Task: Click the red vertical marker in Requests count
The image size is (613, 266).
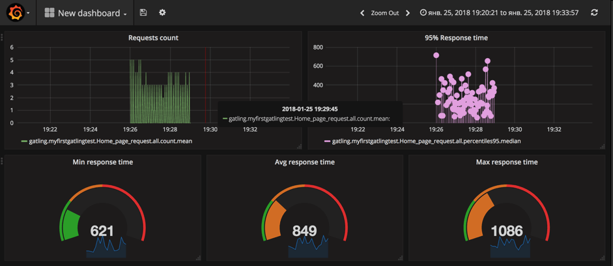Action: 206,85
